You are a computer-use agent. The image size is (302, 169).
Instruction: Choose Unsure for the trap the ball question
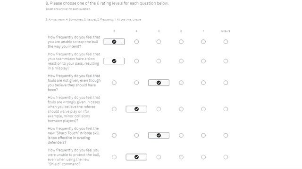pos(226,42)
